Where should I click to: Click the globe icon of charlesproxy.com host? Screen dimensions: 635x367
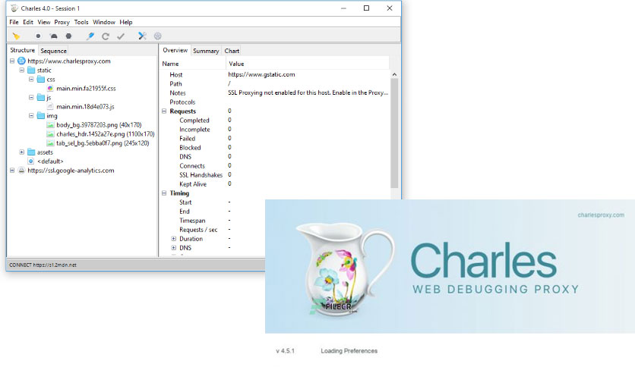(x=21, y=61)
